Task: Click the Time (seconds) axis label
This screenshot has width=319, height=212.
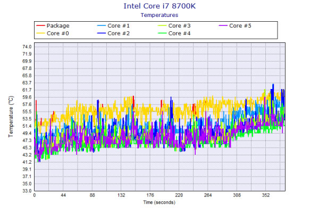Action: [x=159, y=202]
